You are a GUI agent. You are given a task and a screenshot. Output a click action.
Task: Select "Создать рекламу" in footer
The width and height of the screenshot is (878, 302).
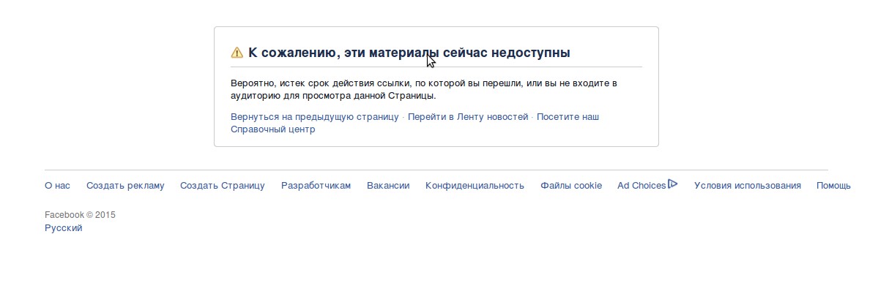coord(125,186)
